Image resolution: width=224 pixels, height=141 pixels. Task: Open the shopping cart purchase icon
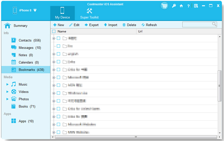[164, 6]
